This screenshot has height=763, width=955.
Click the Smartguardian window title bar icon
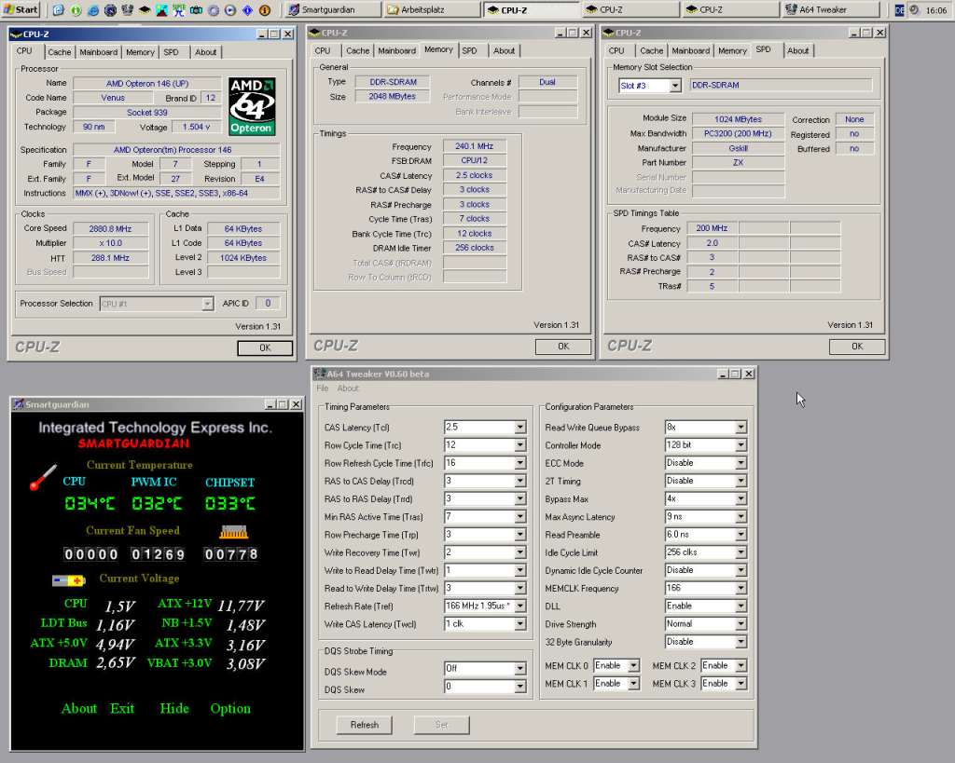coord(19,404)
